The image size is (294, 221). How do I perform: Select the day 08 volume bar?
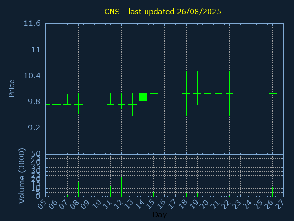[78, 189]
